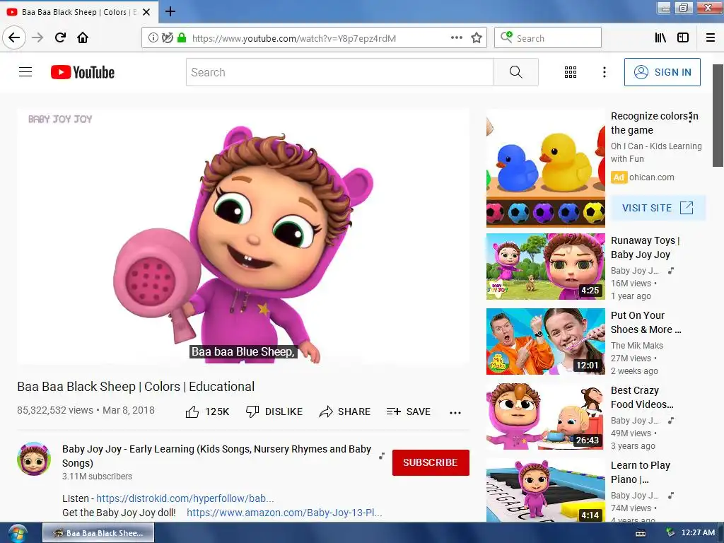Open the distrokid.com hyperfollow link
724x543 pixels.
185,498
